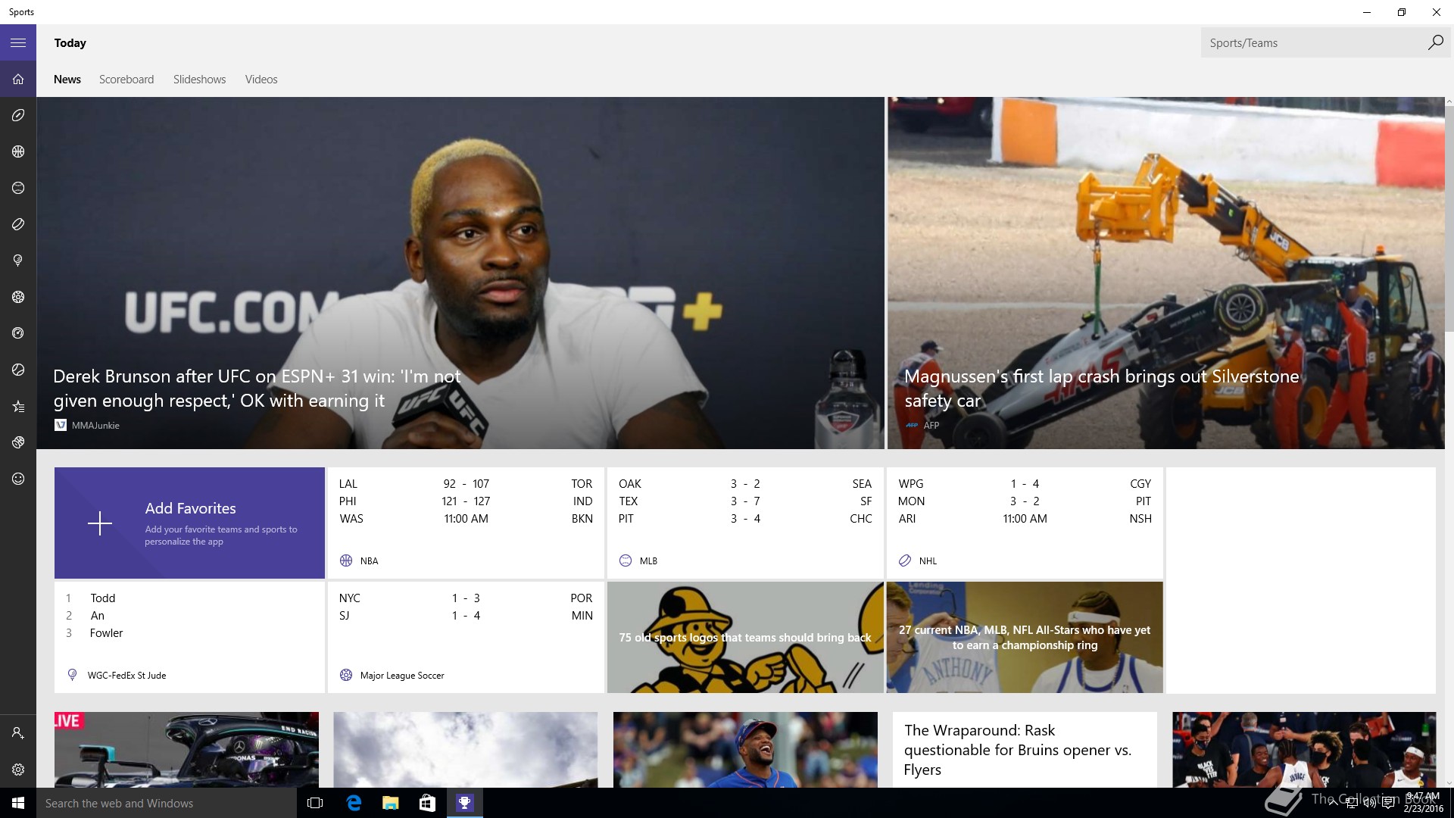Open the settings gear in sidebar
The image size is (1454, 818).
coord(18,770)
